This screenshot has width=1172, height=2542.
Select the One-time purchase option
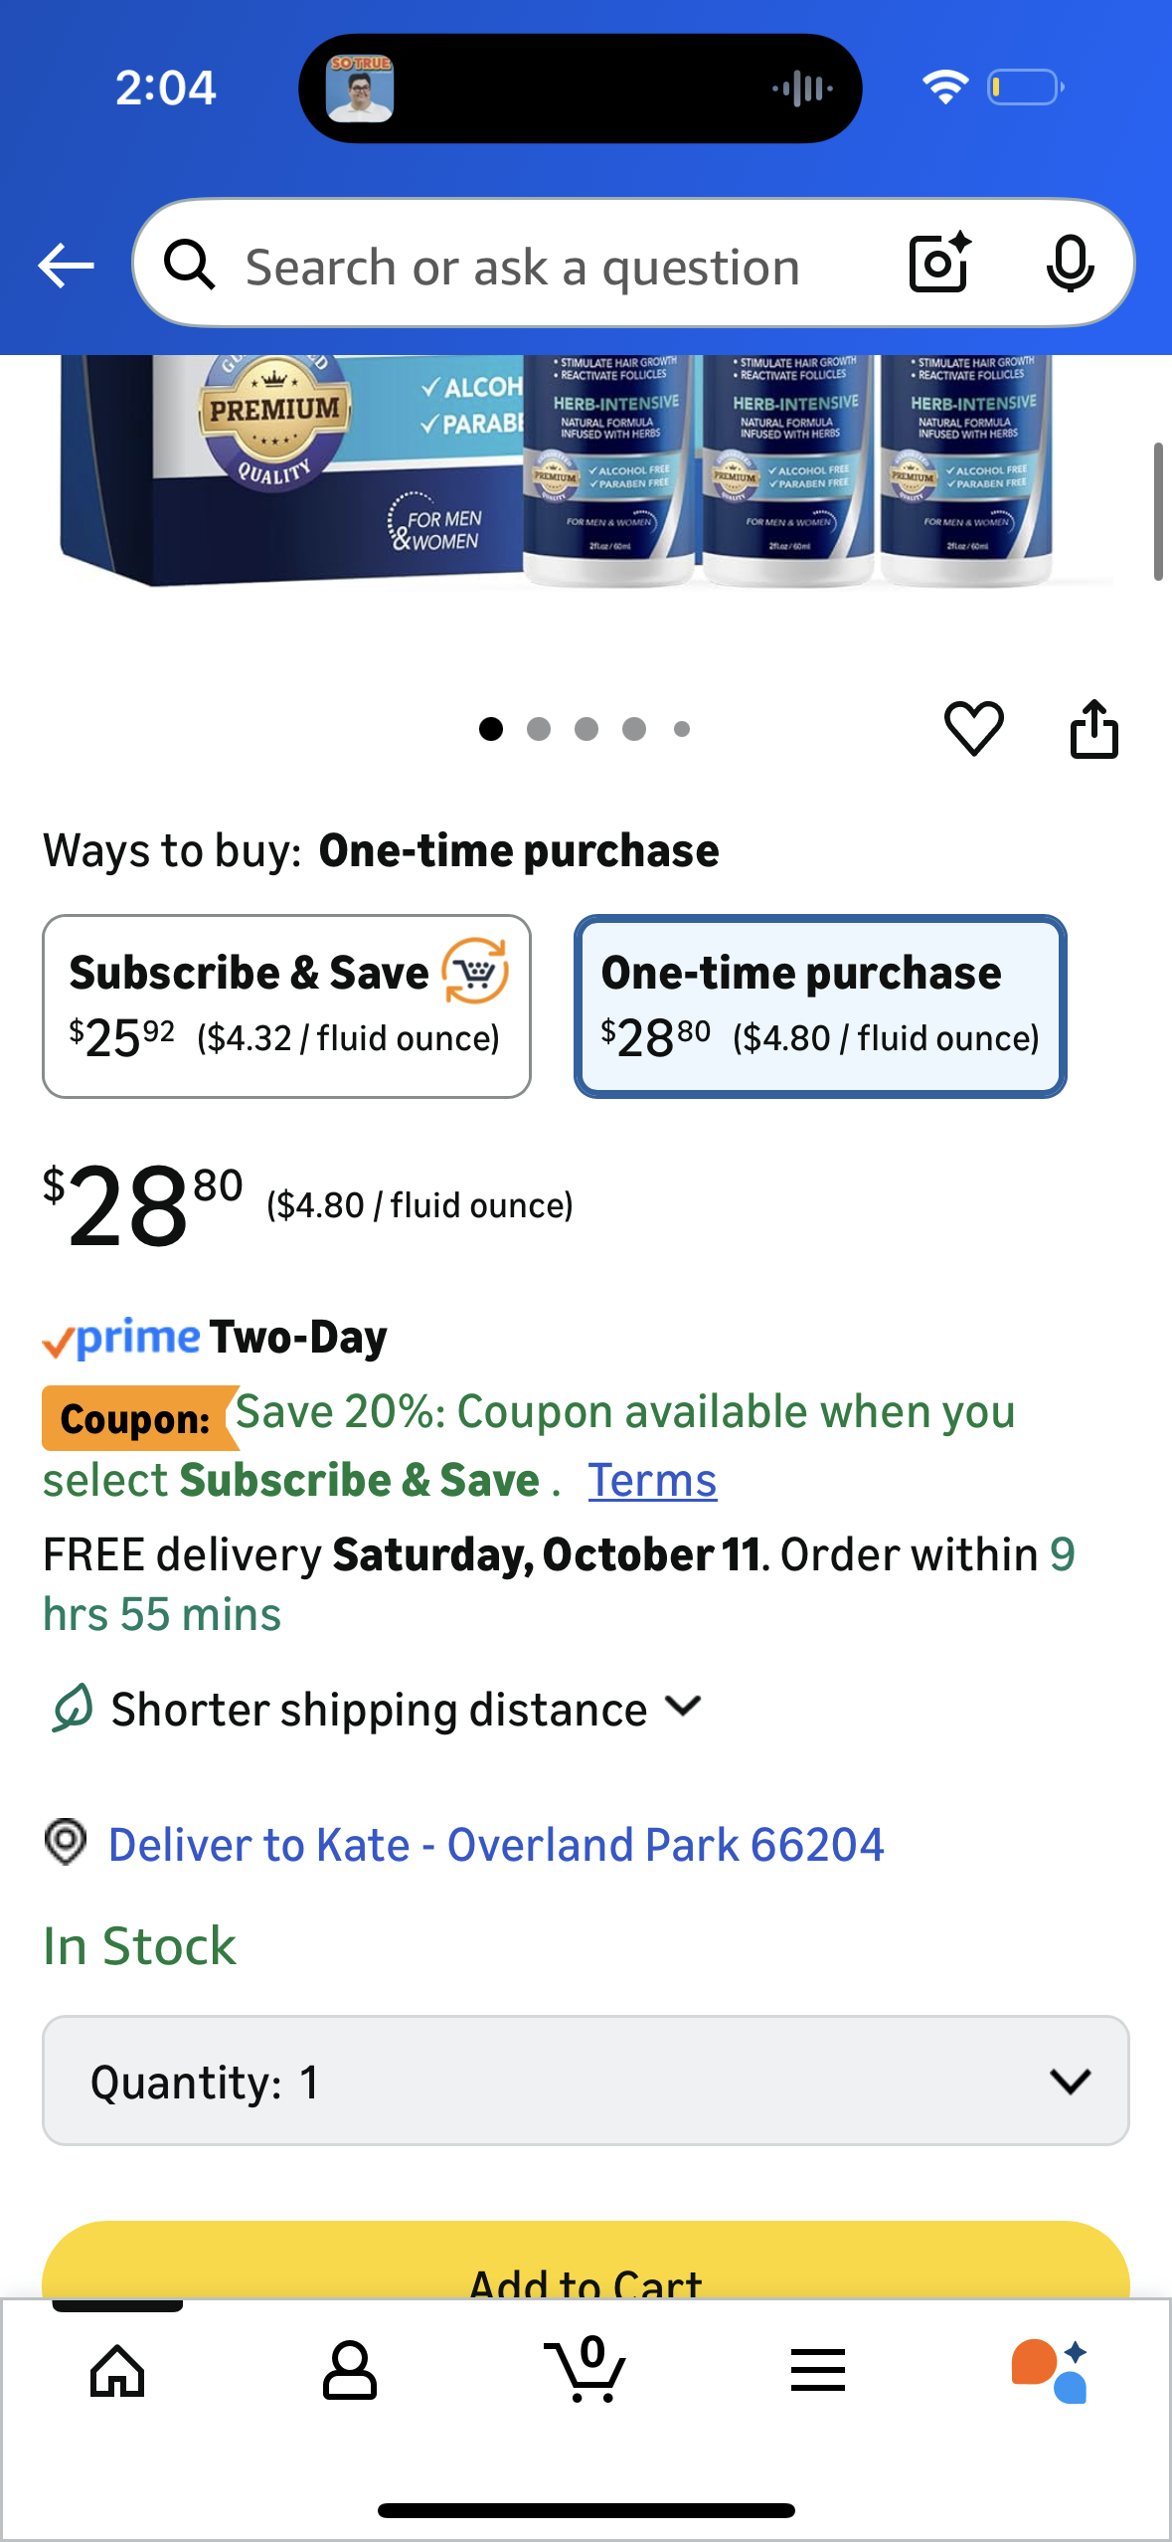pos(820,1005)
